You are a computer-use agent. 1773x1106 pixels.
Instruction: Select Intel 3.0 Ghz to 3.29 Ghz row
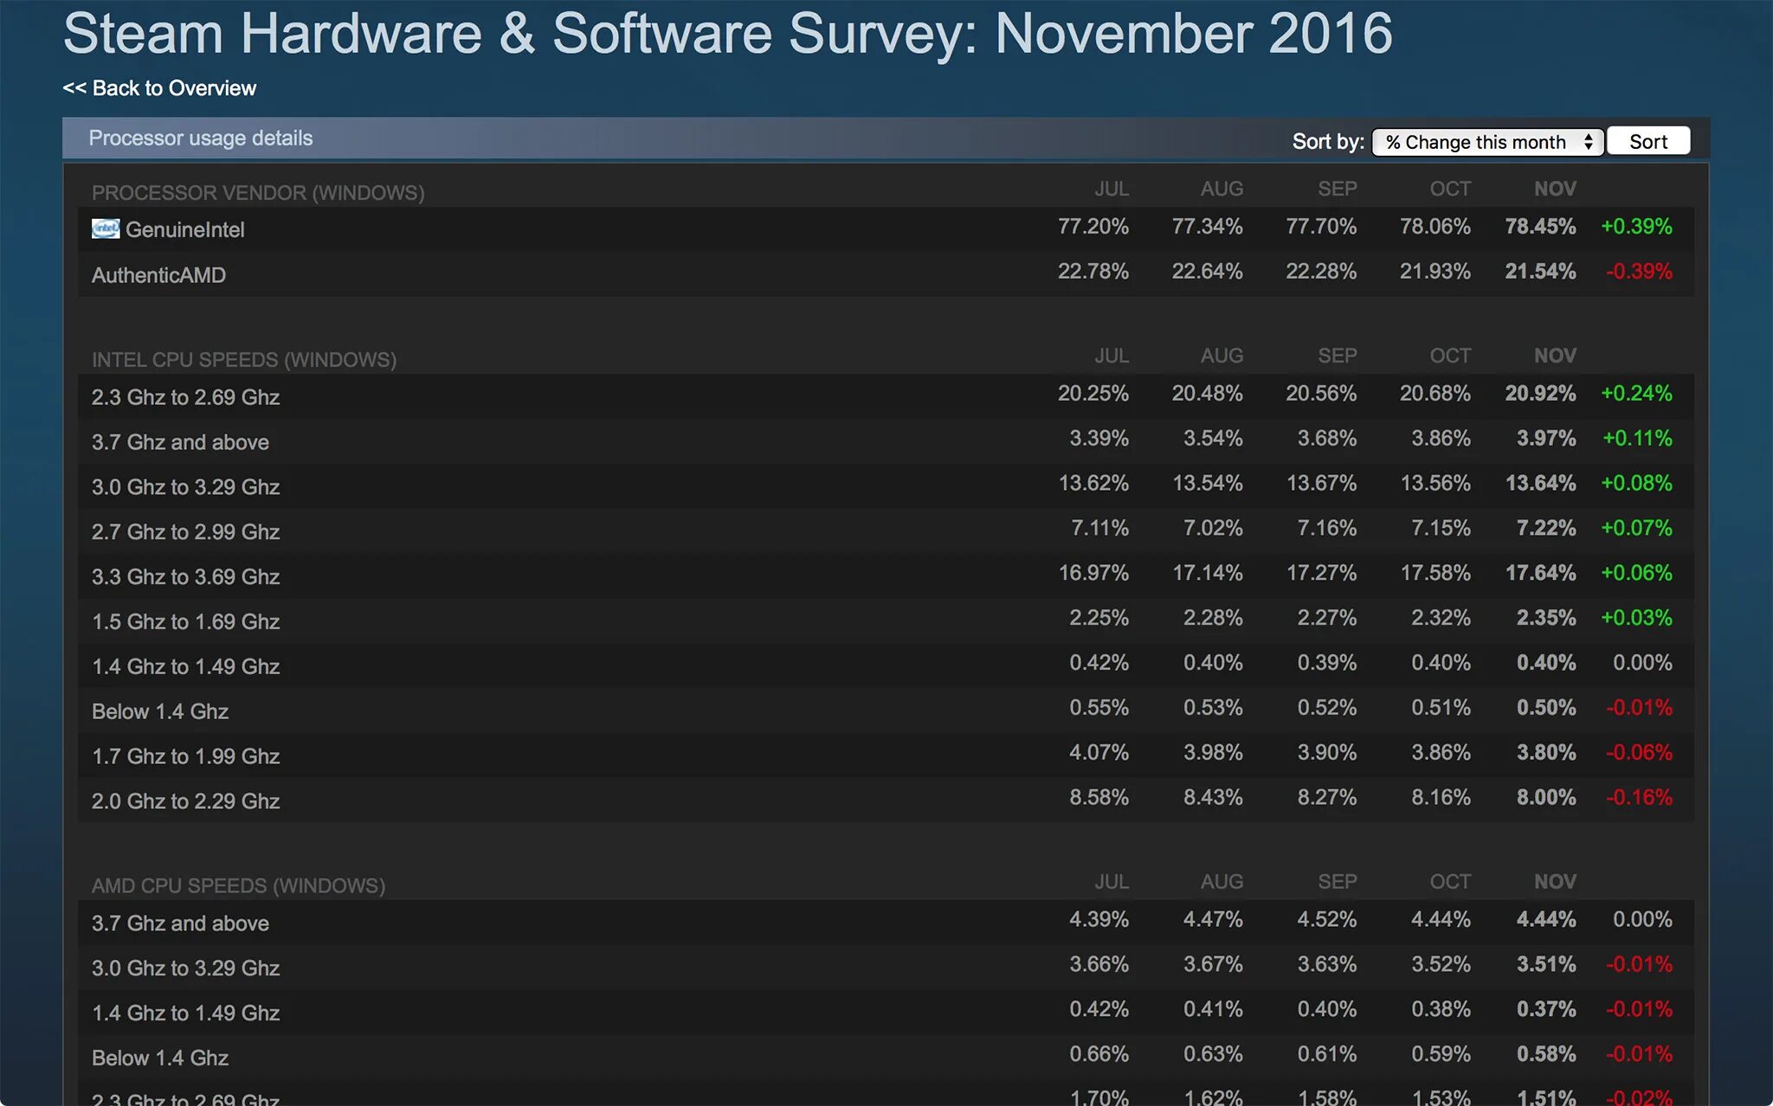pos(886,486)
